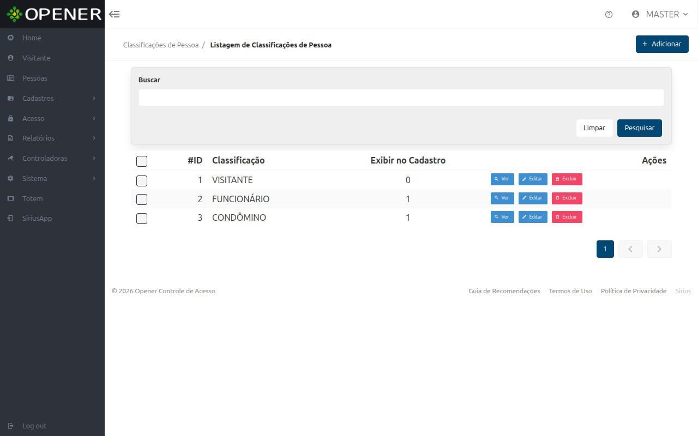Click the Adicionar button
This screenshot has width=698, height=436.
pos(662,44)
